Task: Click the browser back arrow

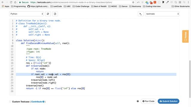Action: [3, 2]
